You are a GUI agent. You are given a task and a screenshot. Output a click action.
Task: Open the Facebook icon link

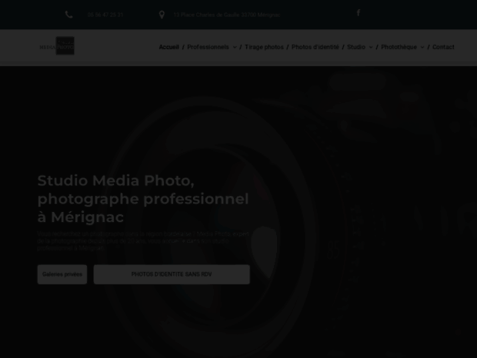359,12
